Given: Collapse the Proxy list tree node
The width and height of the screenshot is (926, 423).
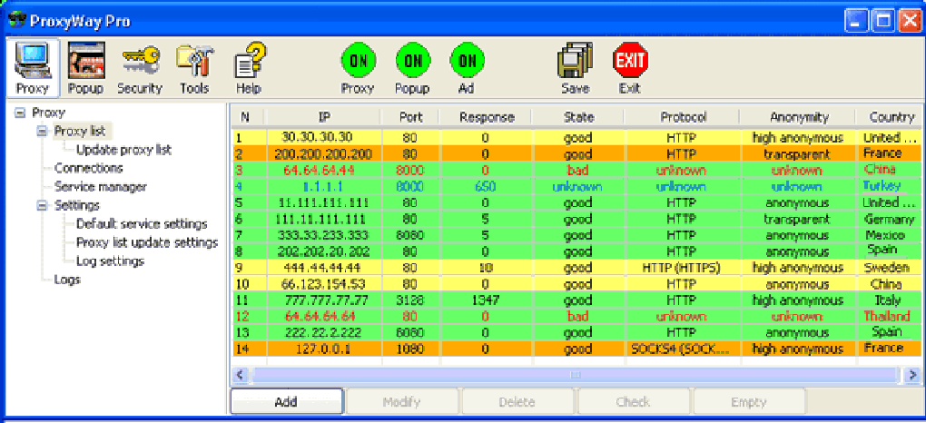Looking at the screenshot, I should 42,131.
